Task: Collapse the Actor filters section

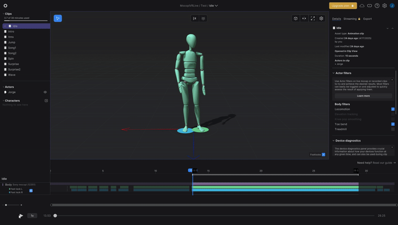Action: [x=333, y=73]
